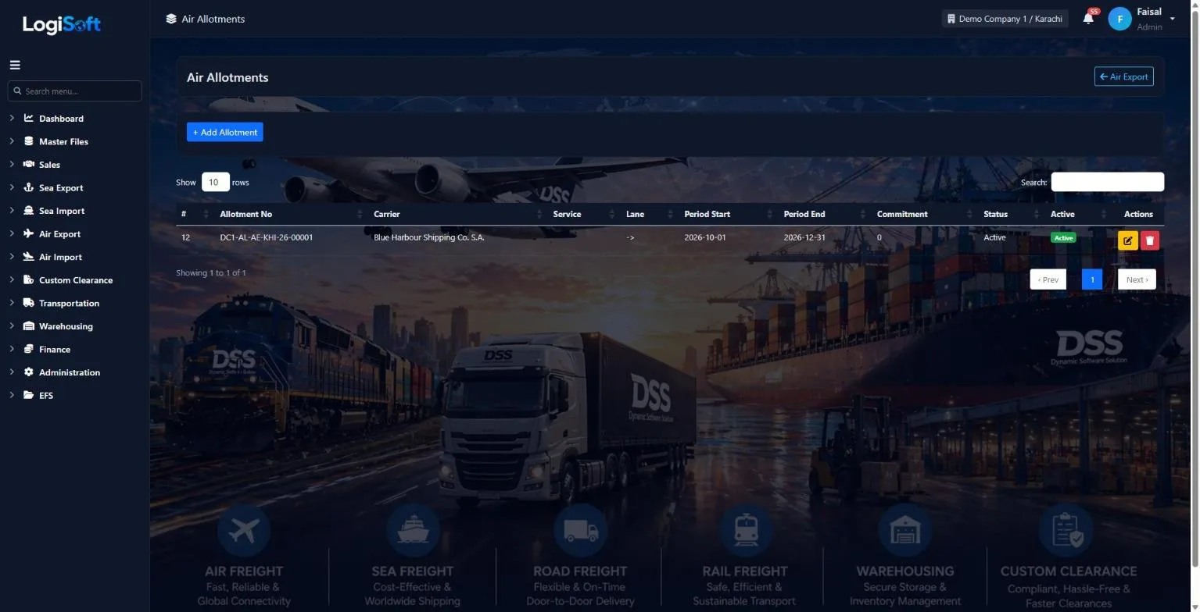This screenshot has height=612, width=1200.
Task: Click the Demo Company 1 / Karachi selector
Action: click(1005, 19)
